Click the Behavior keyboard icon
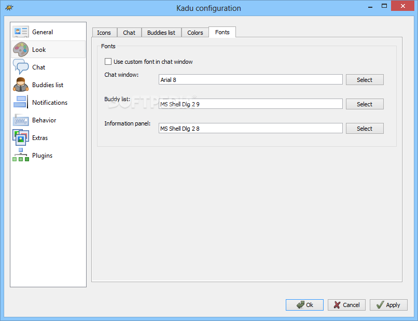 tap(21, 120)
